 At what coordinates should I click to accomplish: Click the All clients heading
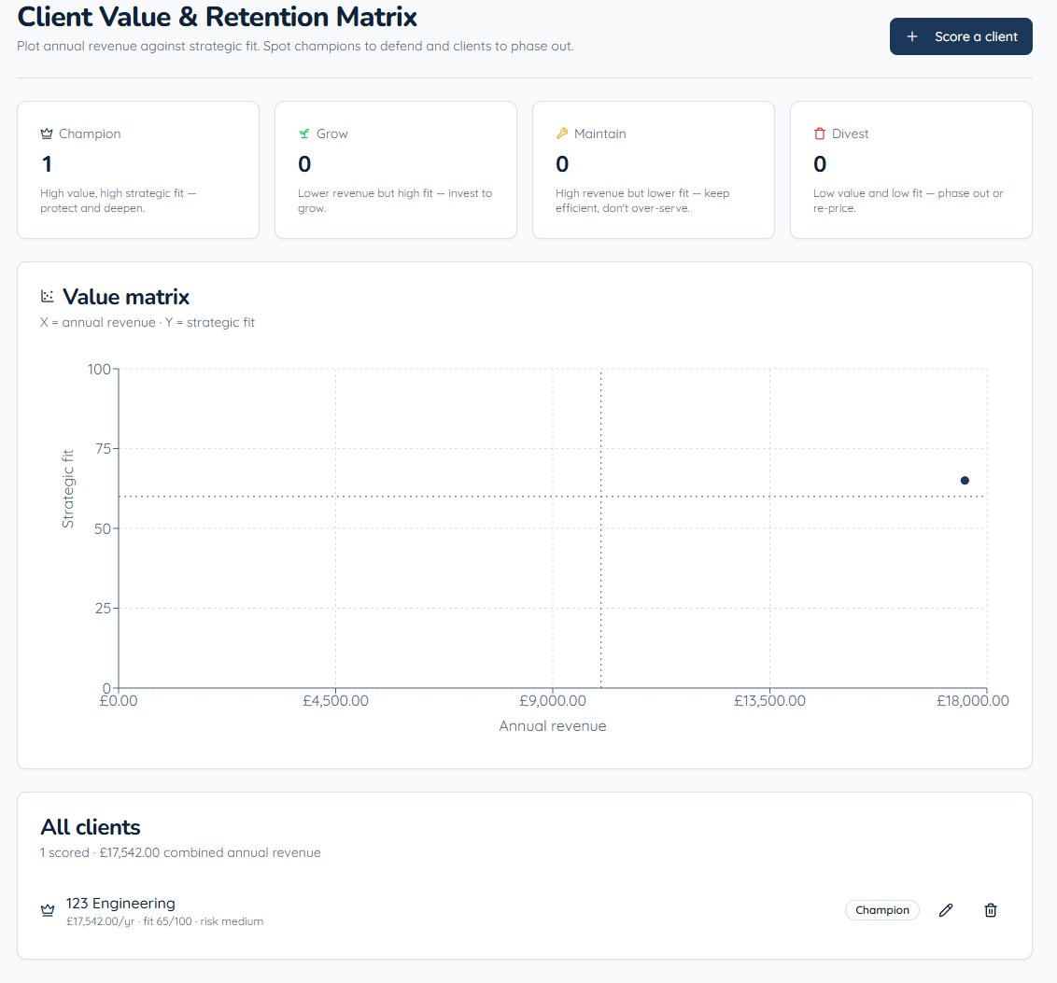(91, 827)
